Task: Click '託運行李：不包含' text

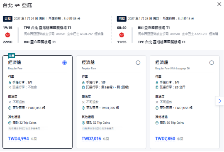Action: click(x=24, y=87)
